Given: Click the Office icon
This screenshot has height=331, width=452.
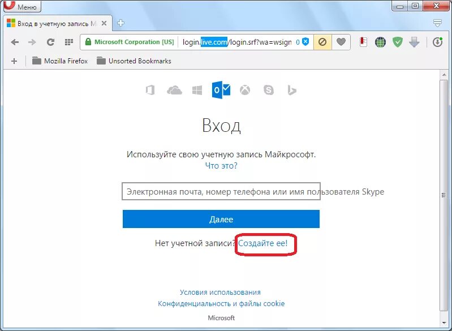Looking at the screenshot, I should tap(150, 90).
